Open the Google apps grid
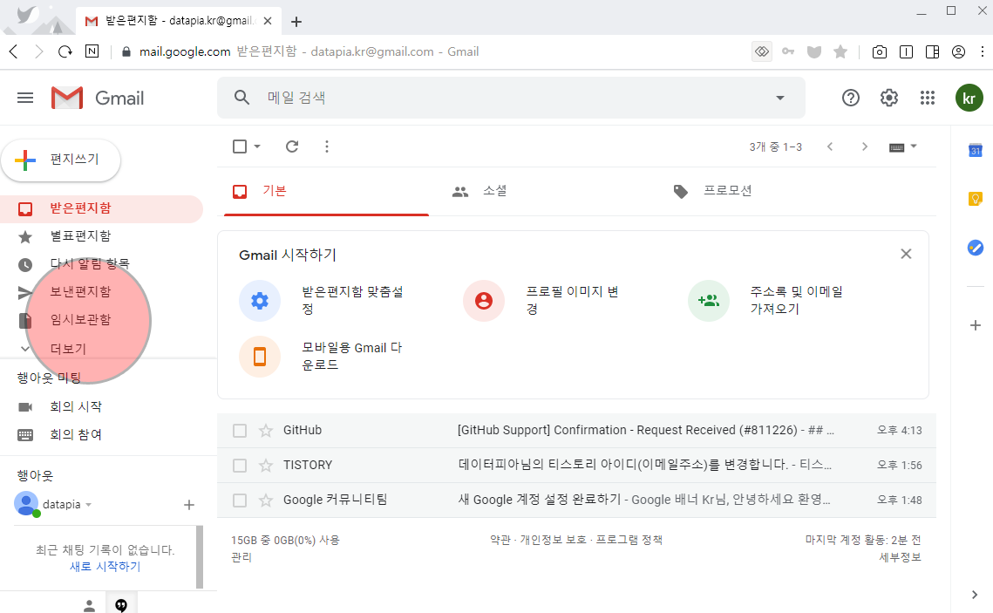The image size is (993, 613). [927, 98]
